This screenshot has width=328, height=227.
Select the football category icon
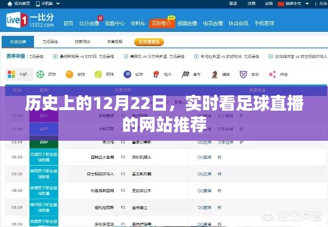(40, 74)
